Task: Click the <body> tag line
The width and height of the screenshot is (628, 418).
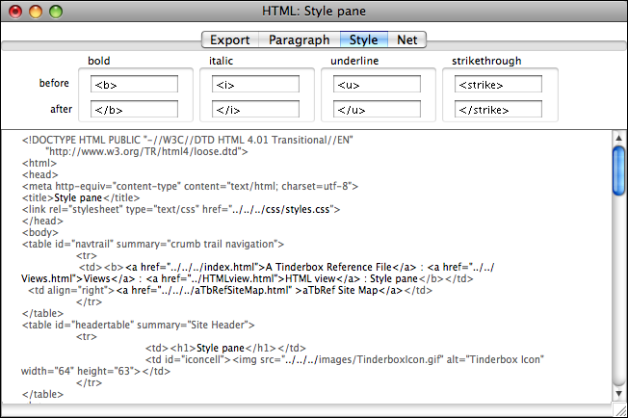Action: click(x=40, y=233)
